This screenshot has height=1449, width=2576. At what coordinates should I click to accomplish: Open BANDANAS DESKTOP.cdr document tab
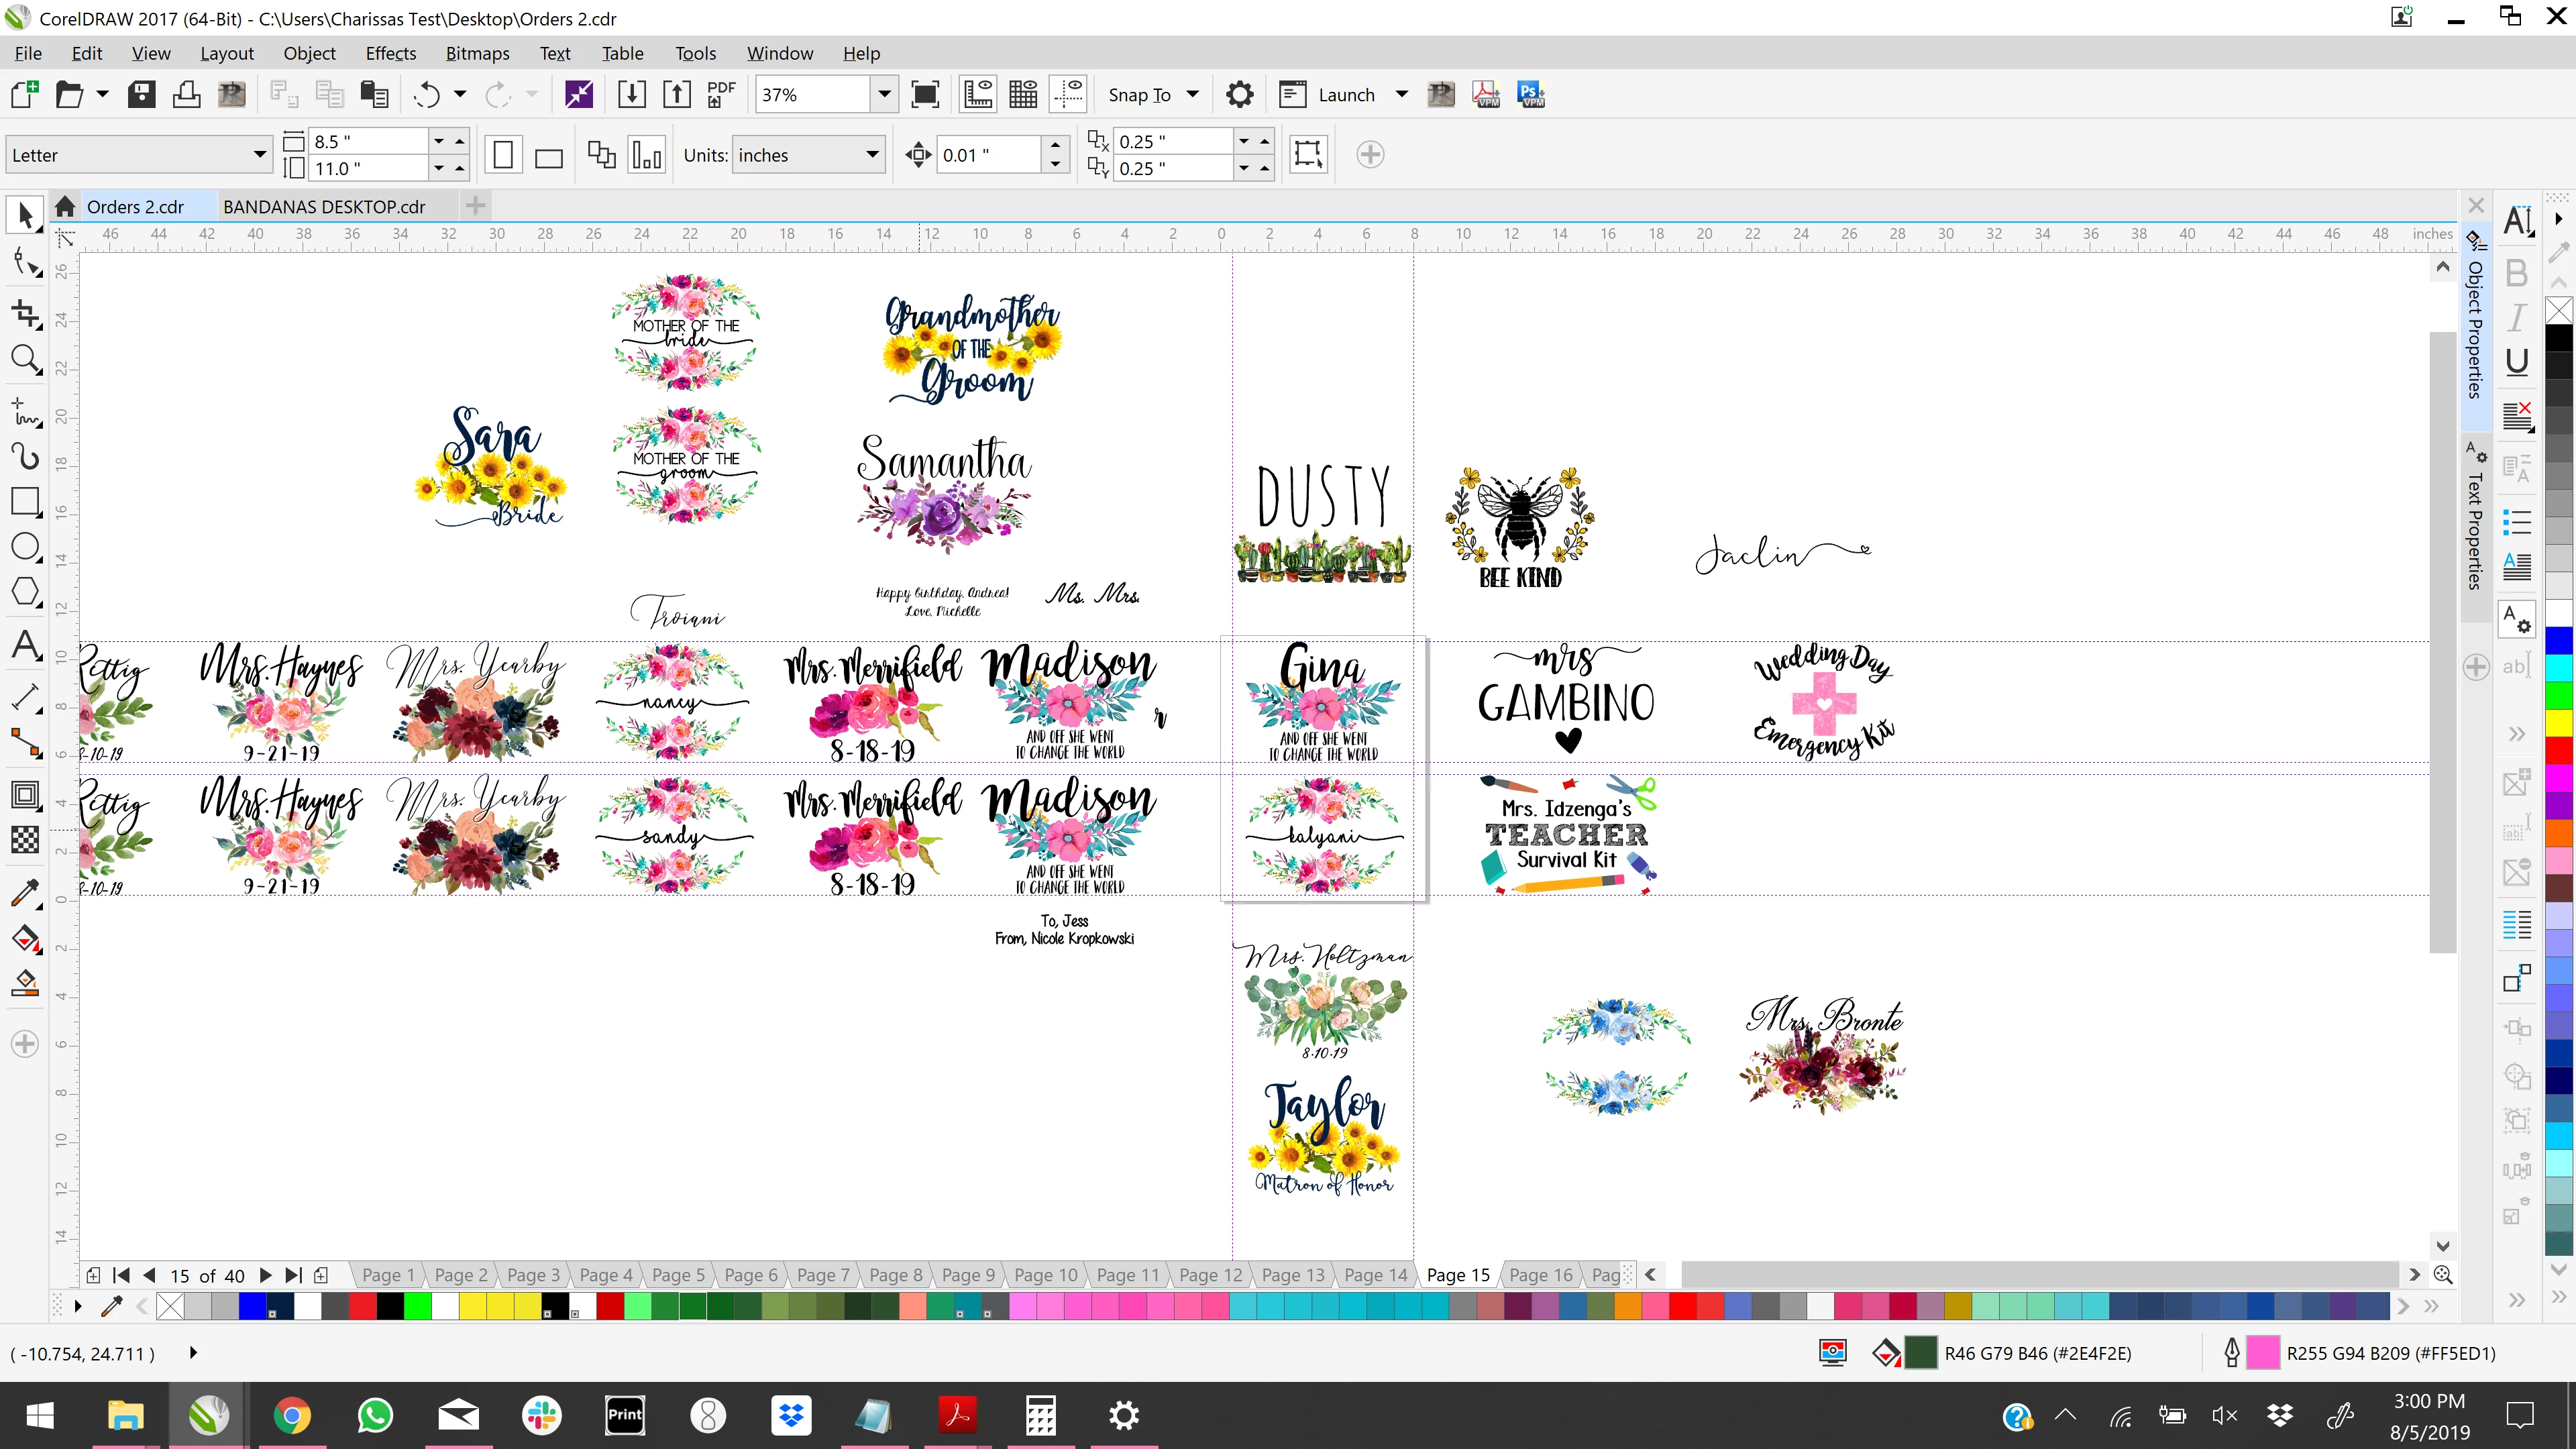click(324, 206)
